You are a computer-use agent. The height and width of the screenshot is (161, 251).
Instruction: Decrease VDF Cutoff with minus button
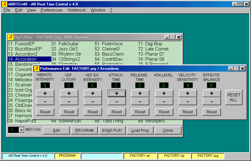click(69, 102)
